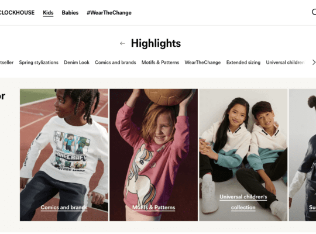This screenshot has height=234, width=316.
Task: Open the CLOCKHOUSE menu item
Action: [17, 12]
